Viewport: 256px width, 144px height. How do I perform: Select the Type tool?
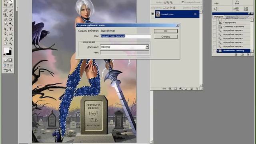point(11,29)
